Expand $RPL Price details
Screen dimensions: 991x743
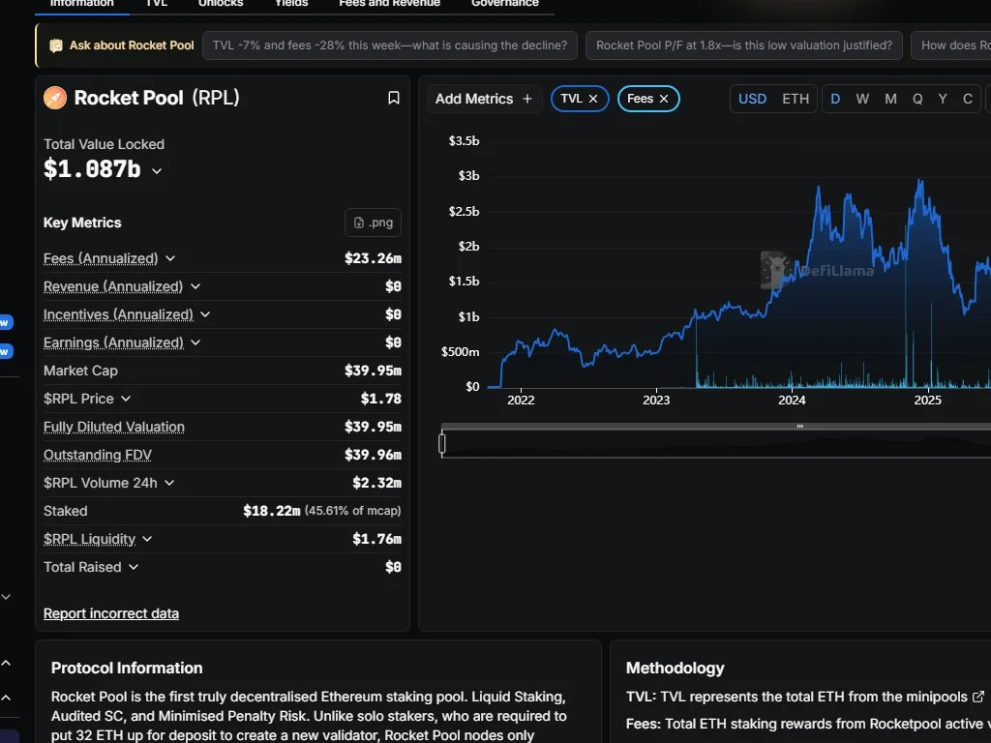pos(126,399)
